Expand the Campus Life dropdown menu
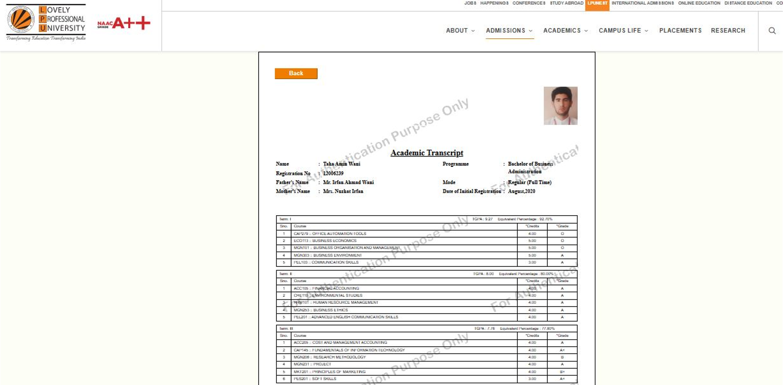The width and height of the screenshot is (783, 385). 623,31
